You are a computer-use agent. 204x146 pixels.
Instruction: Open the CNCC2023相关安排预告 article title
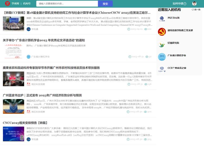(x=25, y=123)
